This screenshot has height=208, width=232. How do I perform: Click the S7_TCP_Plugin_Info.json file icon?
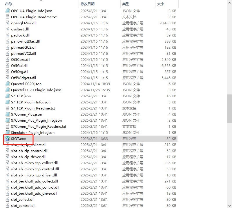click(8, 102)
